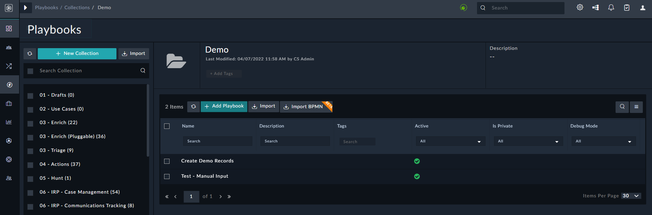Open the Debug Mode filter dropdown
This screenshot has width=652, height=215.
(x=604, y=141)
